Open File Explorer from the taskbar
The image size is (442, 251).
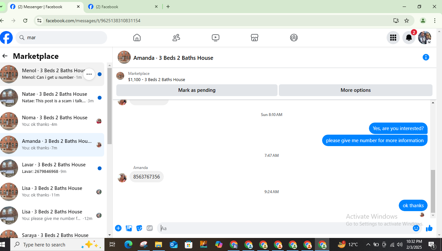[x=159, y=244]
